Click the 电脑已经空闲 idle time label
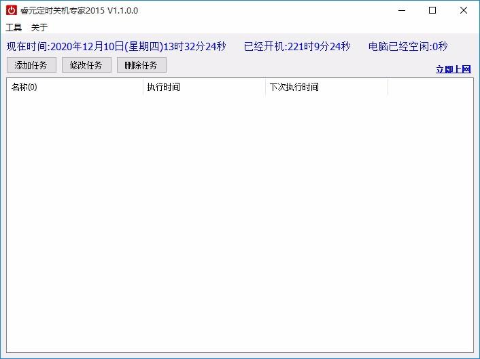Viewport: 480px width, 359px height. pos(407,47)
